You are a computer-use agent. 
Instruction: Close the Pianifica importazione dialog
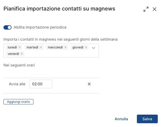tap(155, 9)
